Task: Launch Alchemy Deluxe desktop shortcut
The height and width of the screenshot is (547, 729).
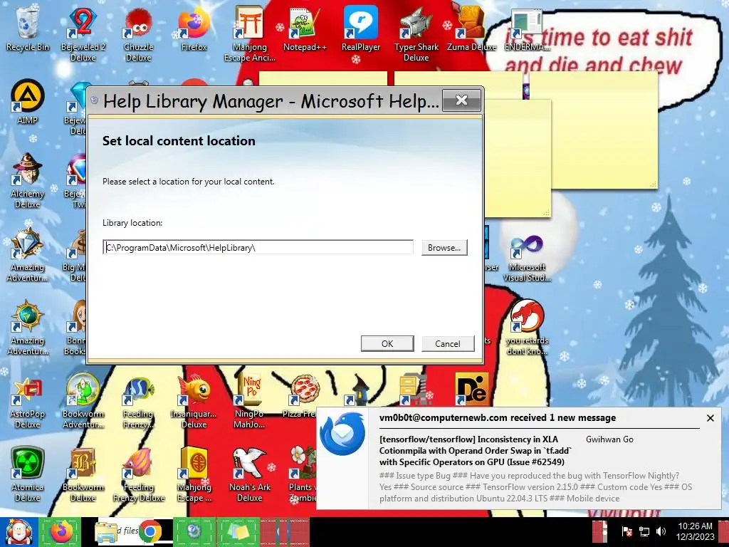Action: [28, 180]
